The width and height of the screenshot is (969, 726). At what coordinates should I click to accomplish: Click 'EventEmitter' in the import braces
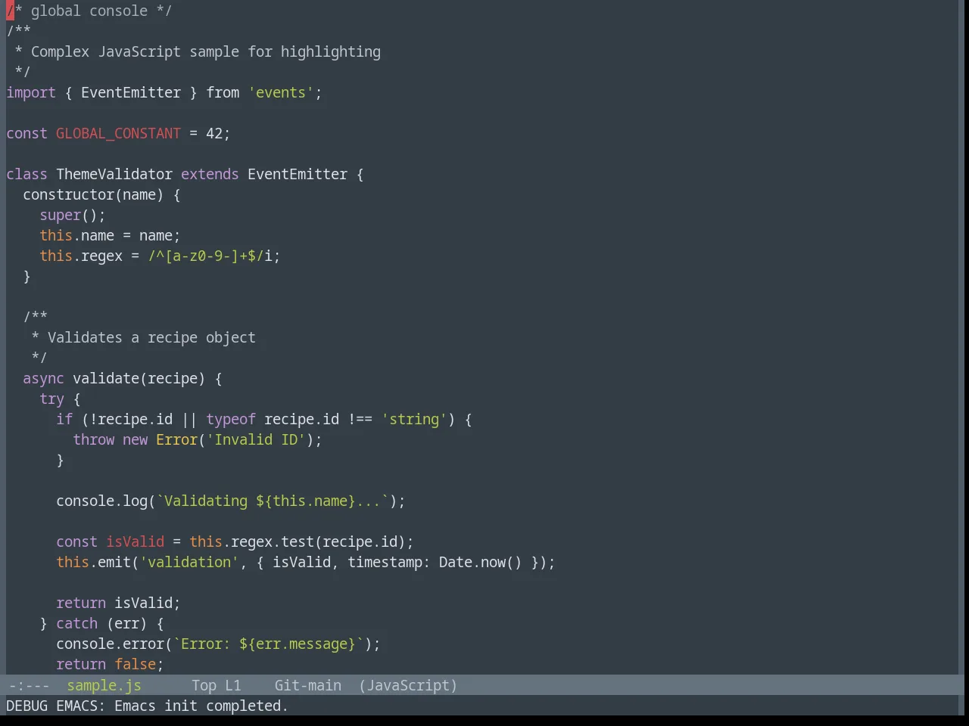pyautogui.click(x=131, y=92)
